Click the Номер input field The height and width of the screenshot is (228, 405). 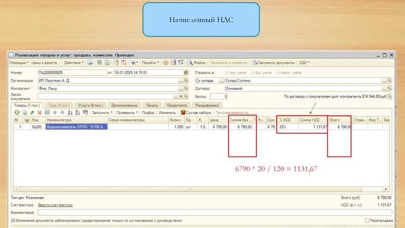(x=72, y=73)
